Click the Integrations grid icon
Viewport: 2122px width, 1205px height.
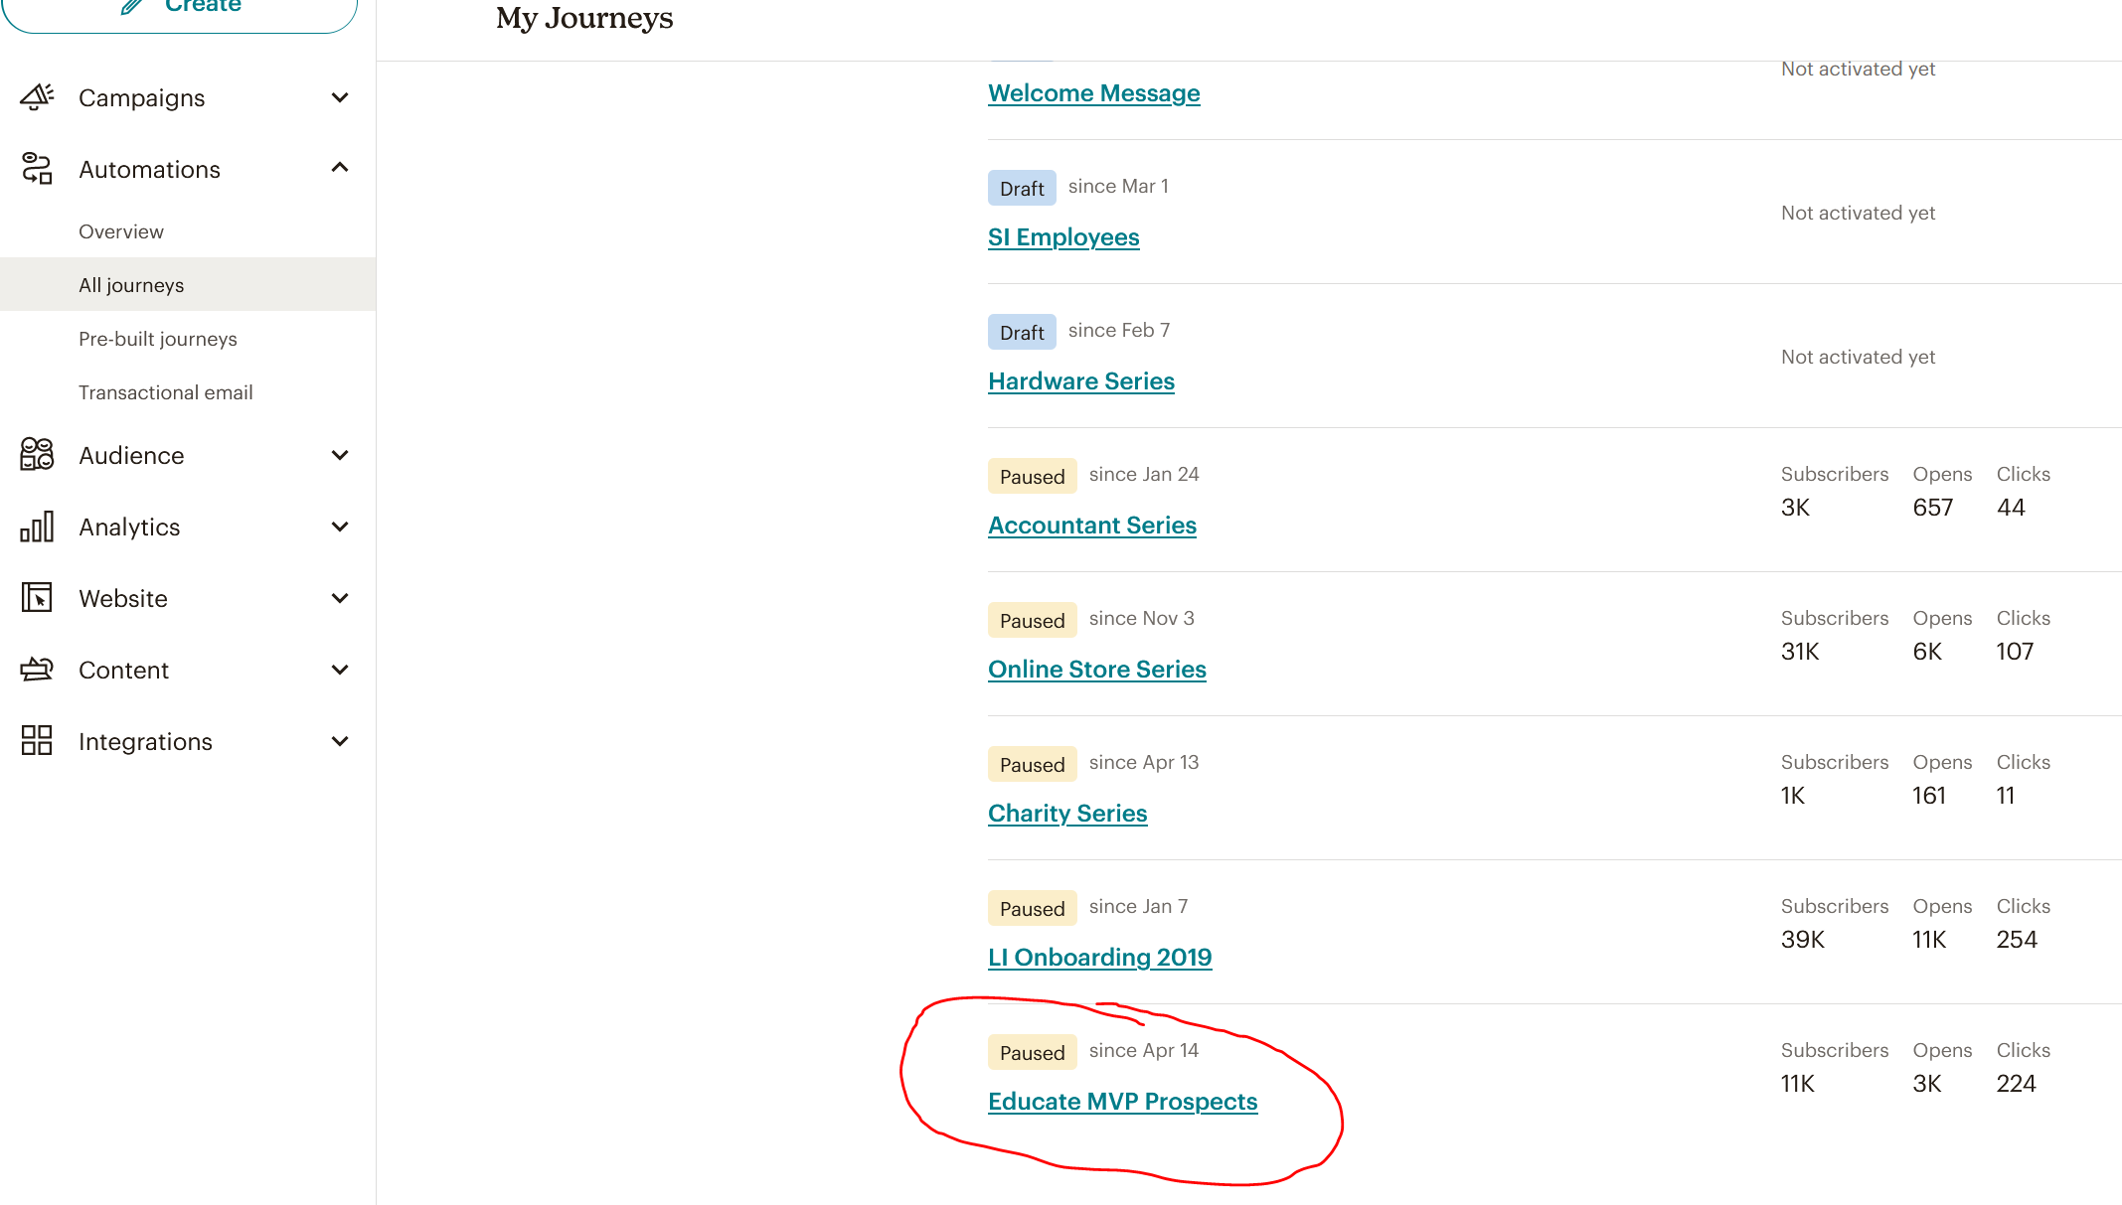37,741
